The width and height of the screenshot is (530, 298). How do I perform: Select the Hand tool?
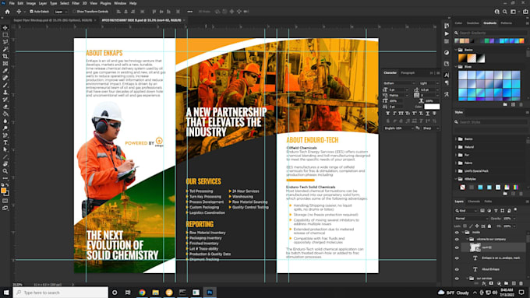point(5,164)
